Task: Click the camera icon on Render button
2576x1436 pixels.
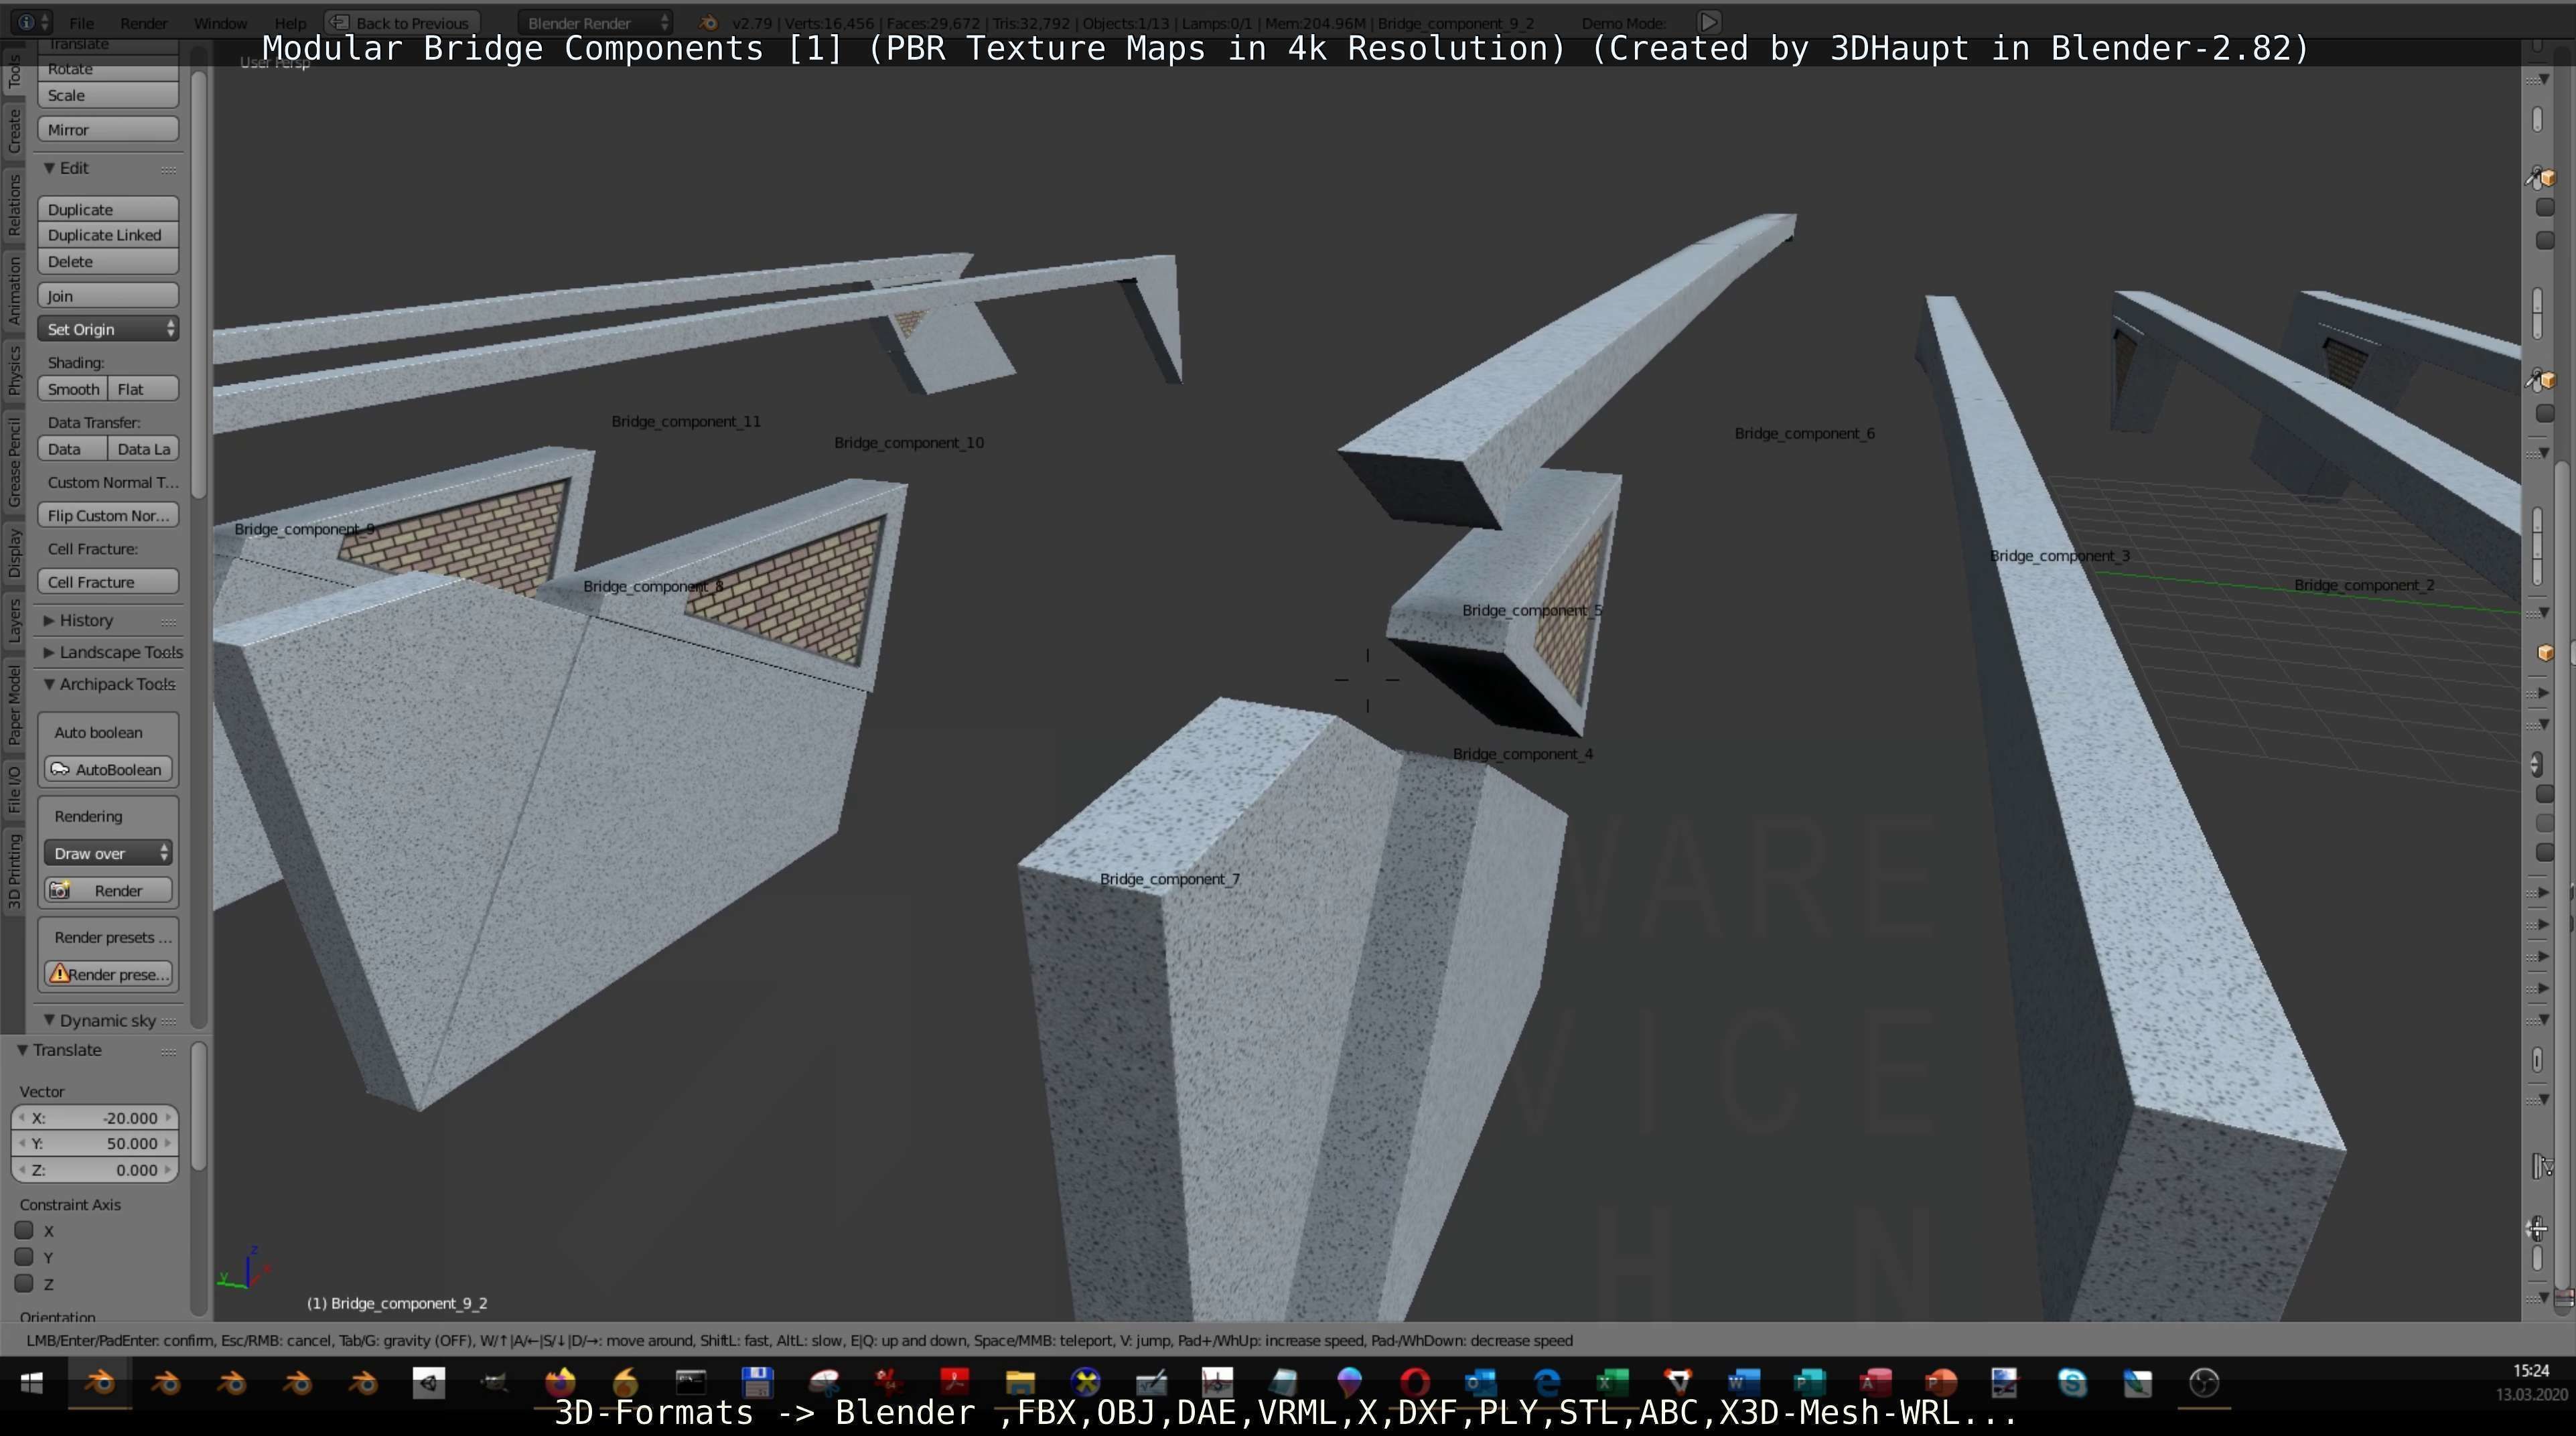Action: tap(60, 890)
